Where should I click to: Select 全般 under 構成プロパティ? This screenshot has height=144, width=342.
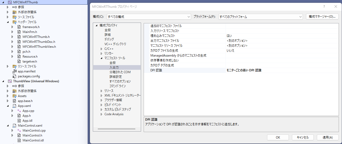click(x=108, y=30)
